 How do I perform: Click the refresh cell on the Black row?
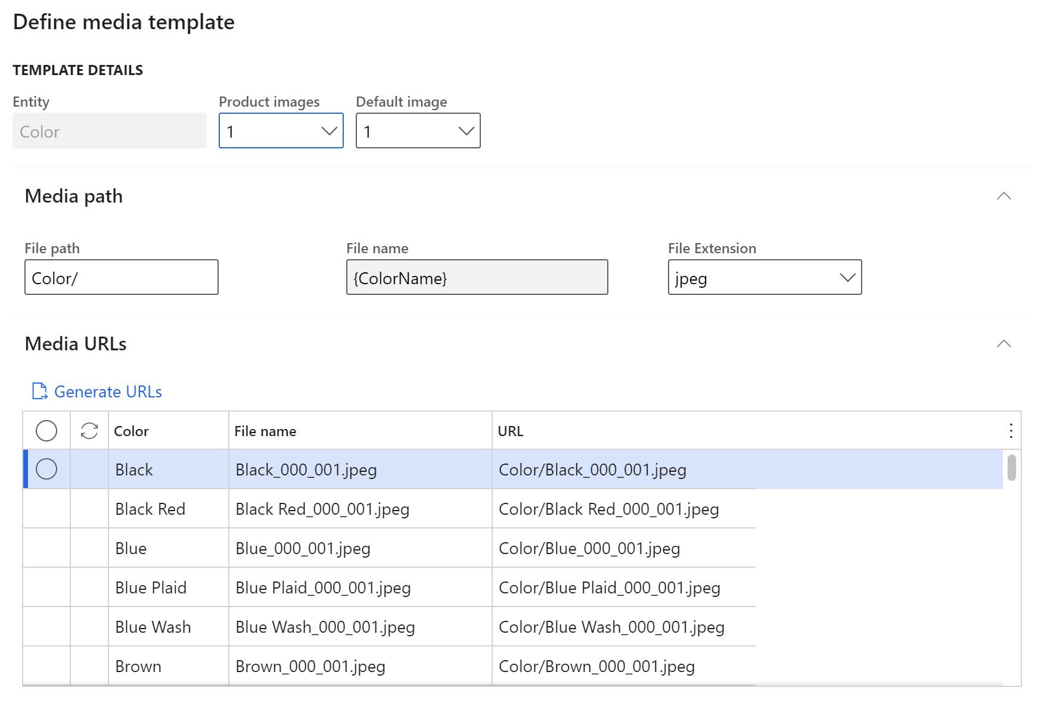(88, 469)
